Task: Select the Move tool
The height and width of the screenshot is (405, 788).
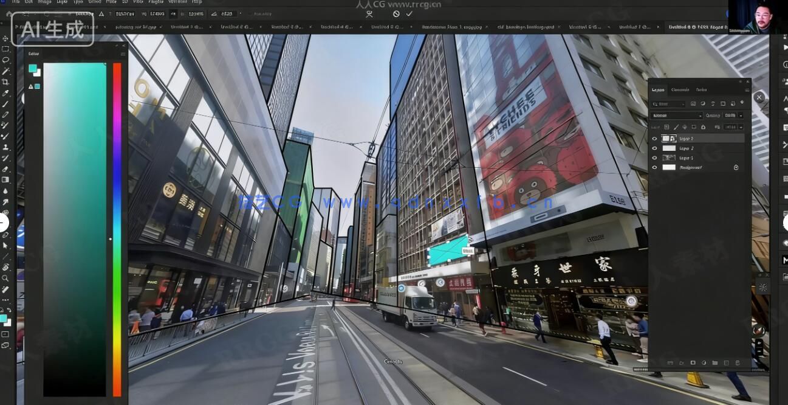Action: pos(5,38)
